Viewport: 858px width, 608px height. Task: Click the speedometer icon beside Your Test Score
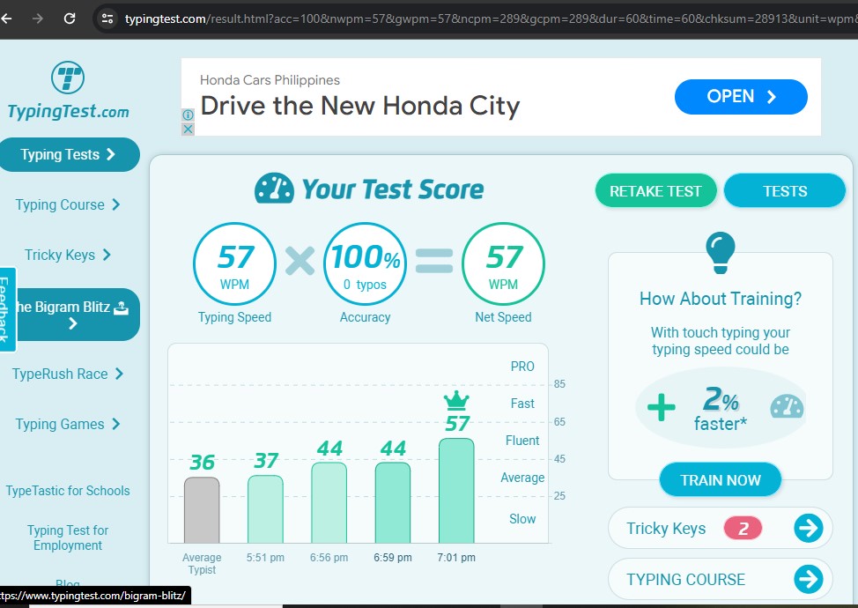click(x=274, y=189)
